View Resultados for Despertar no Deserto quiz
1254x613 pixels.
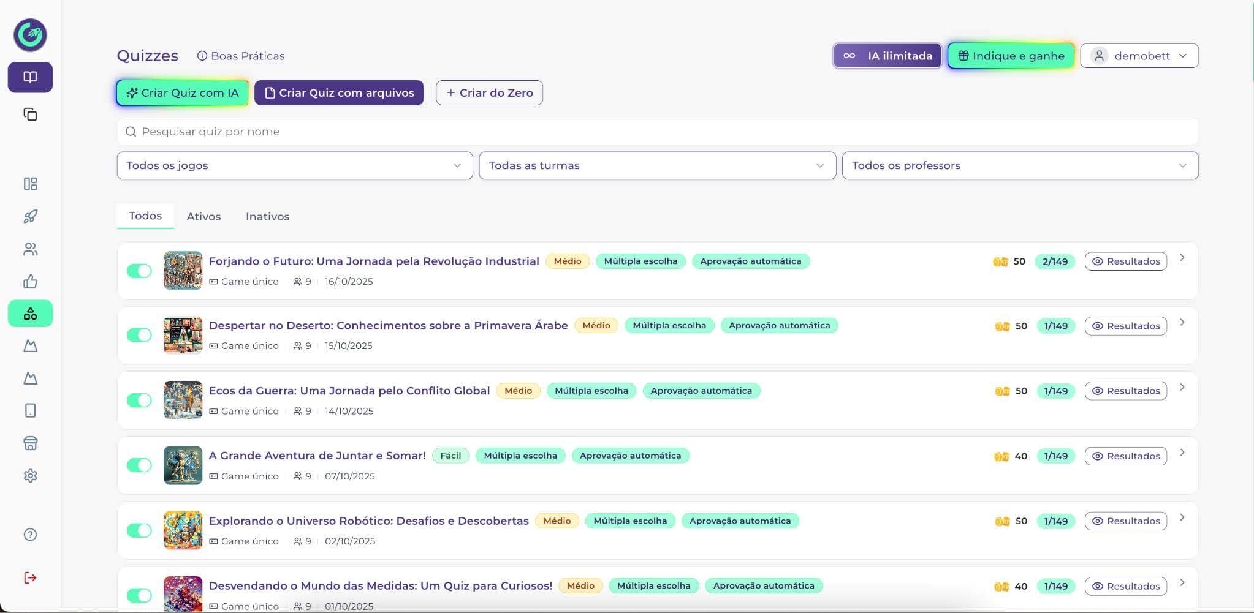coord(1125,326)
